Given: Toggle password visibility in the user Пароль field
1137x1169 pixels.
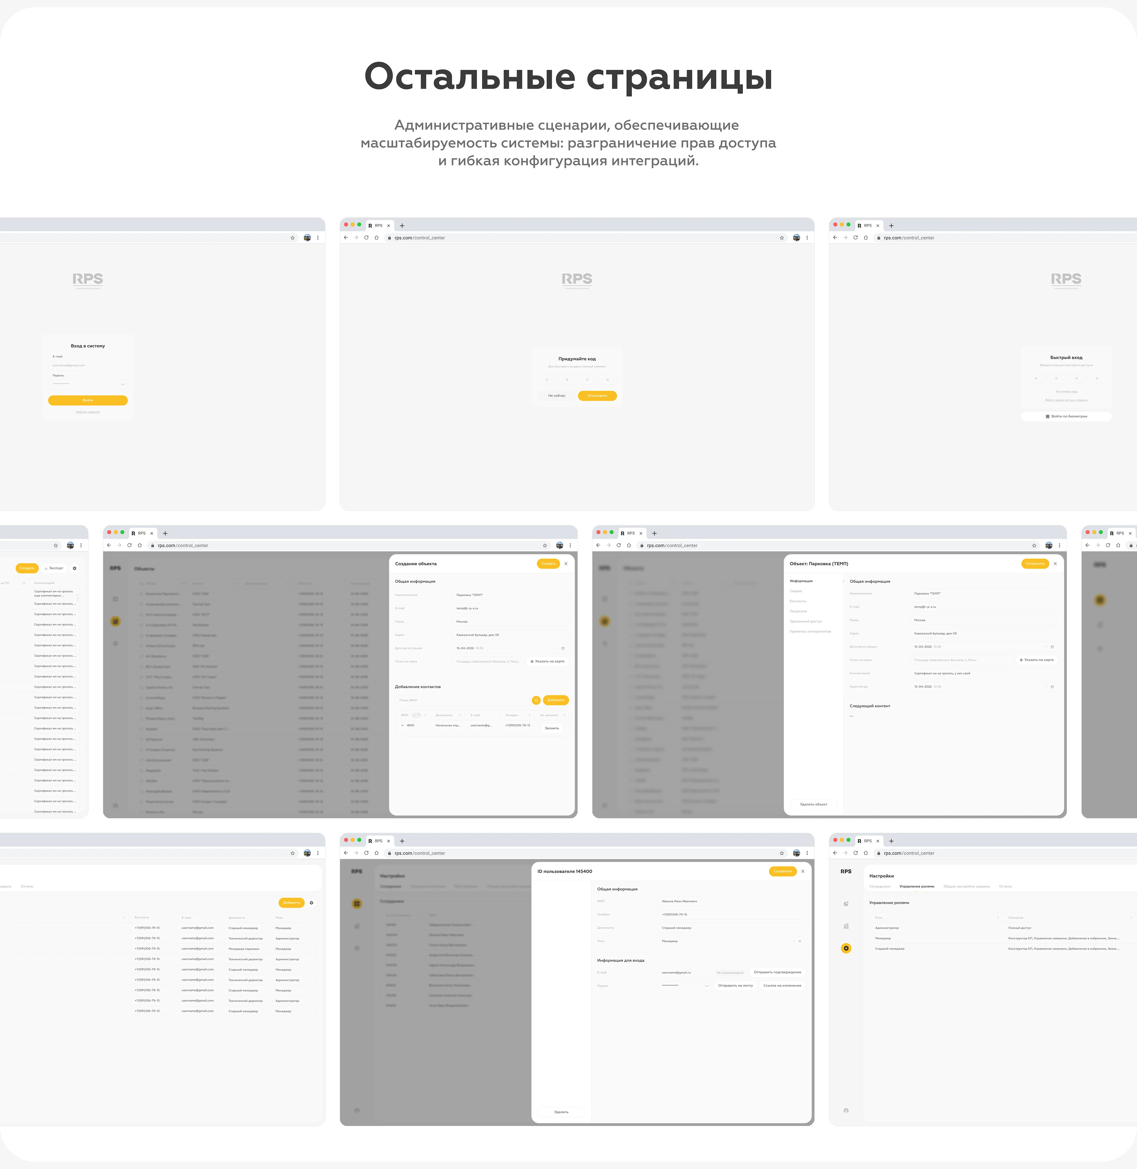Looking at the screenshot, I should pyautogui.click(x=706, y=986).
